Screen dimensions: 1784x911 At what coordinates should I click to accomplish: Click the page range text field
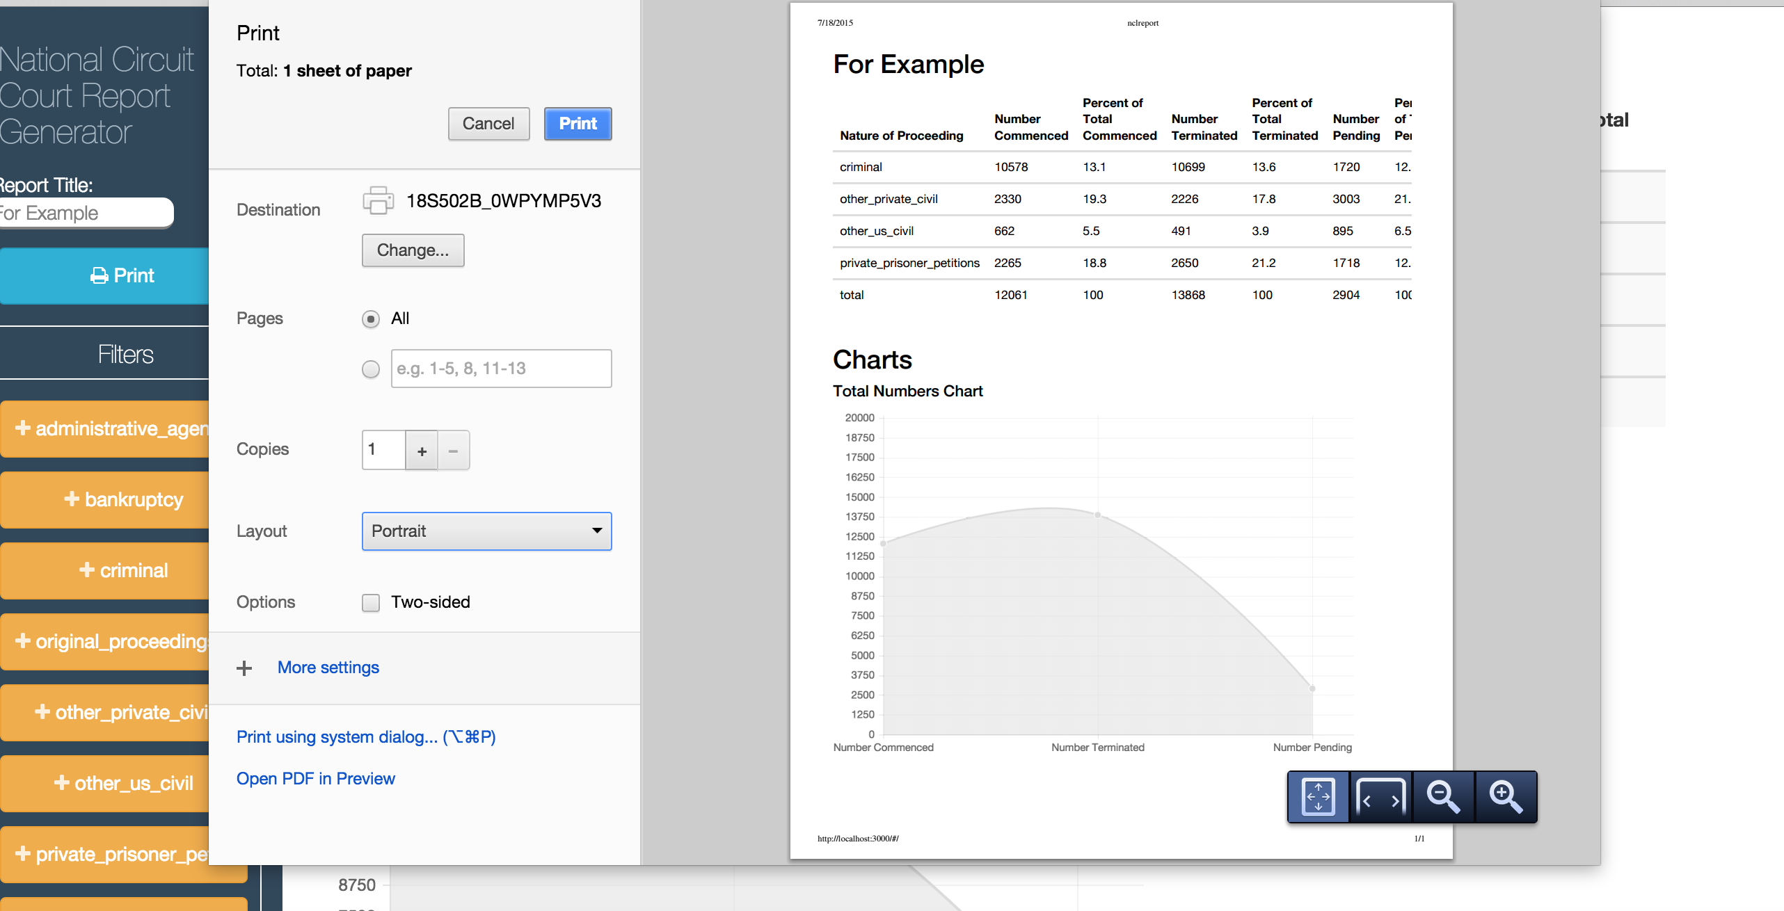501,369
